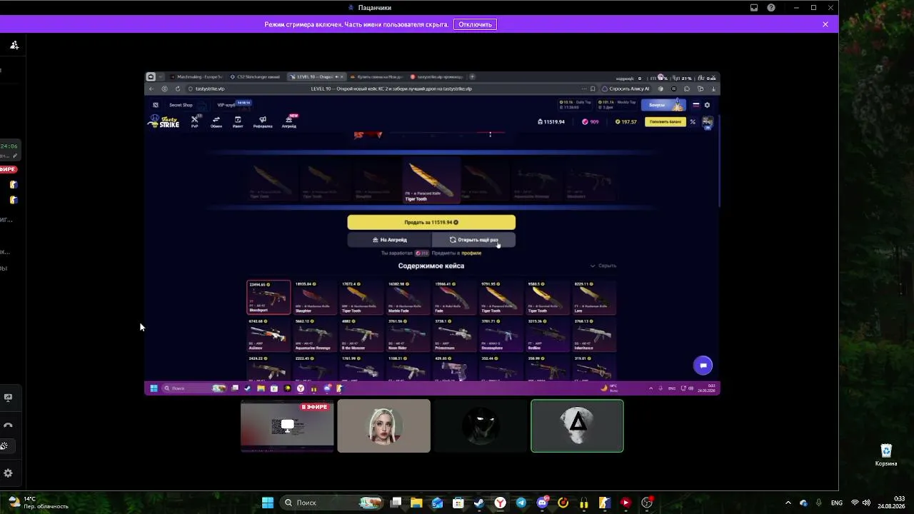Viewport: 914px width, 514px height.
Task: Select the Bloodsport AK-47 item card
Action: point(268,297)
